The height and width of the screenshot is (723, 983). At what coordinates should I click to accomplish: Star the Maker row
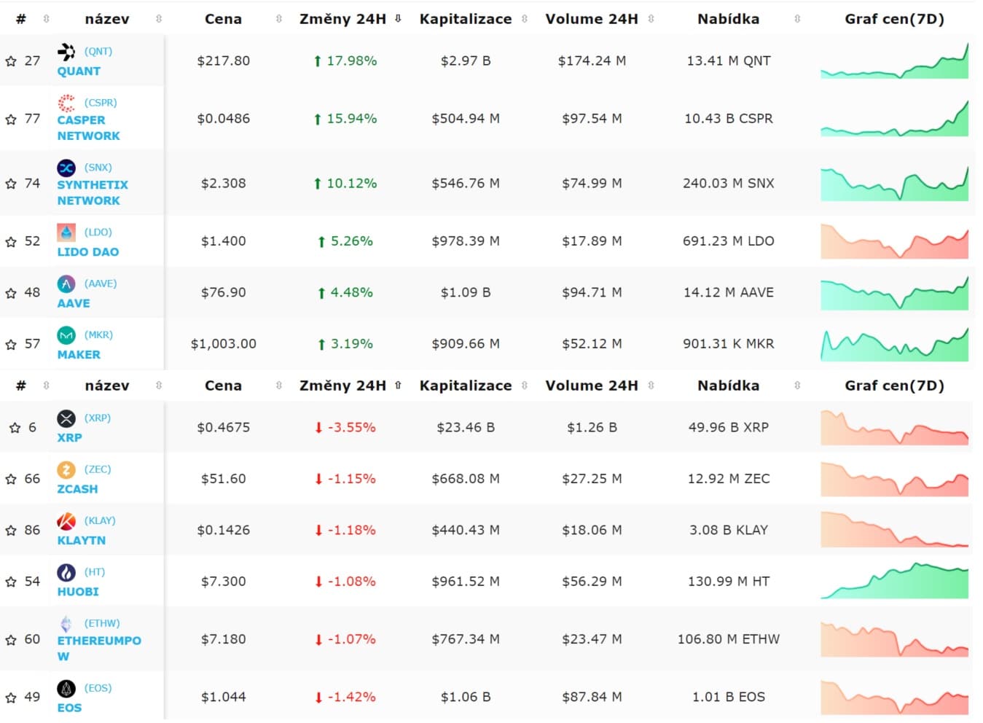point(11,344)
